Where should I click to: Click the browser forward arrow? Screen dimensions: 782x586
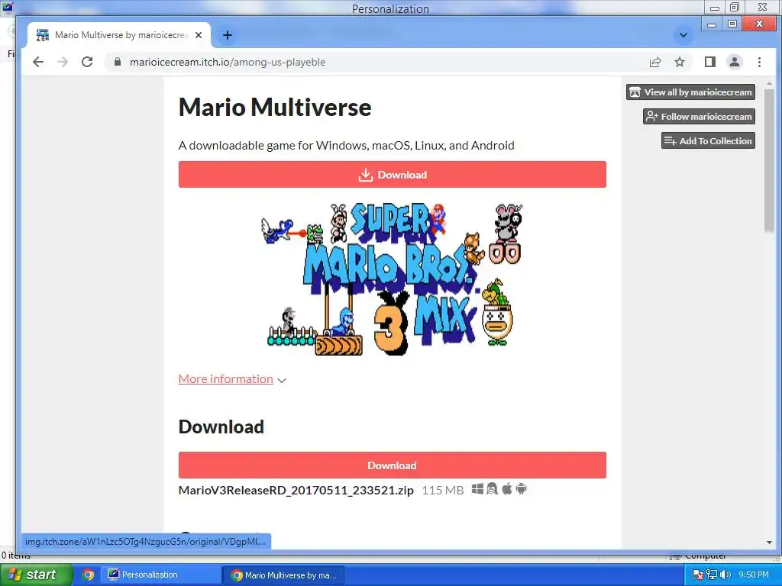click(x=63, y=62)
